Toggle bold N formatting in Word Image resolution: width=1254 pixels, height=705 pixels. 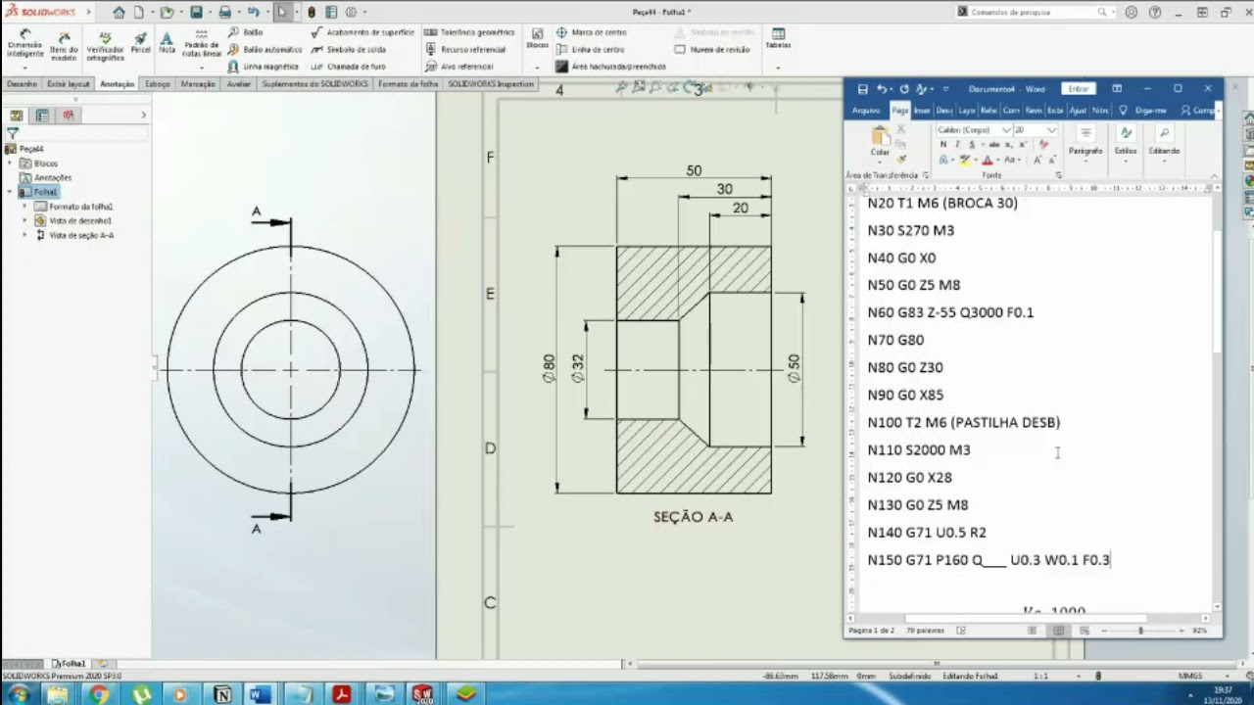(x=943, y=144)
